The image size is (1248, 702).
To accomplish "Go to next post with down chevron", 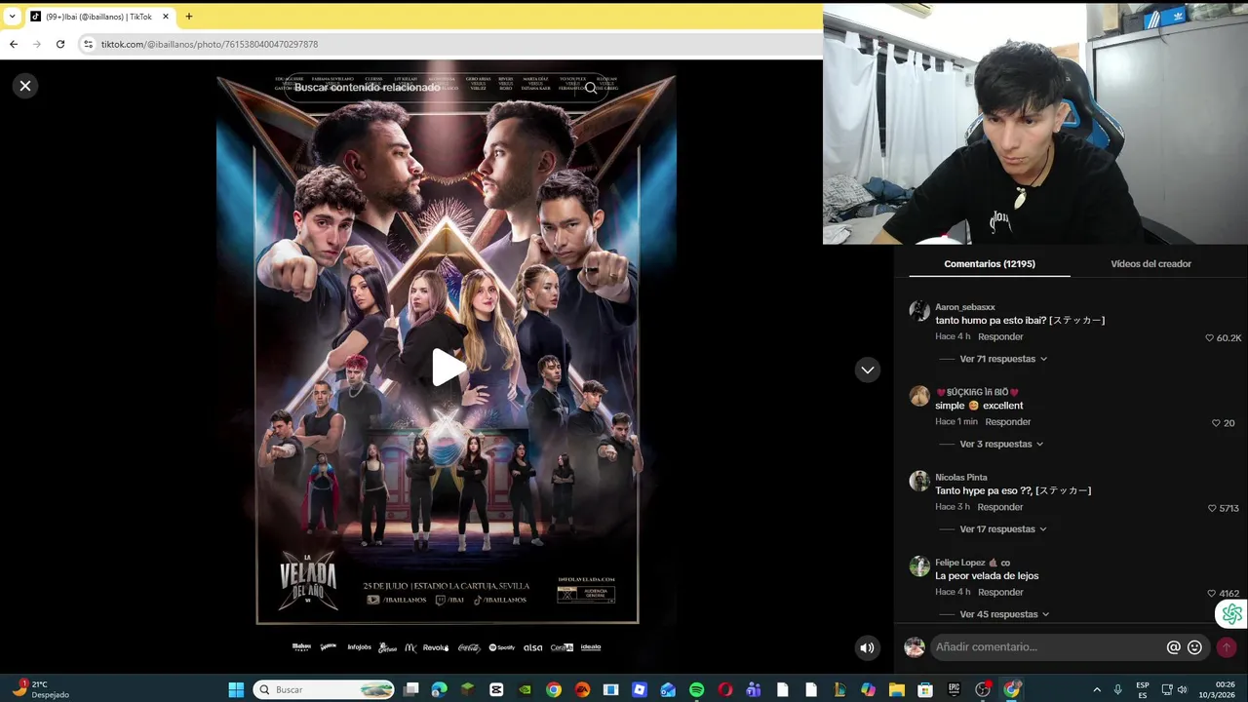I will point(868,370).
